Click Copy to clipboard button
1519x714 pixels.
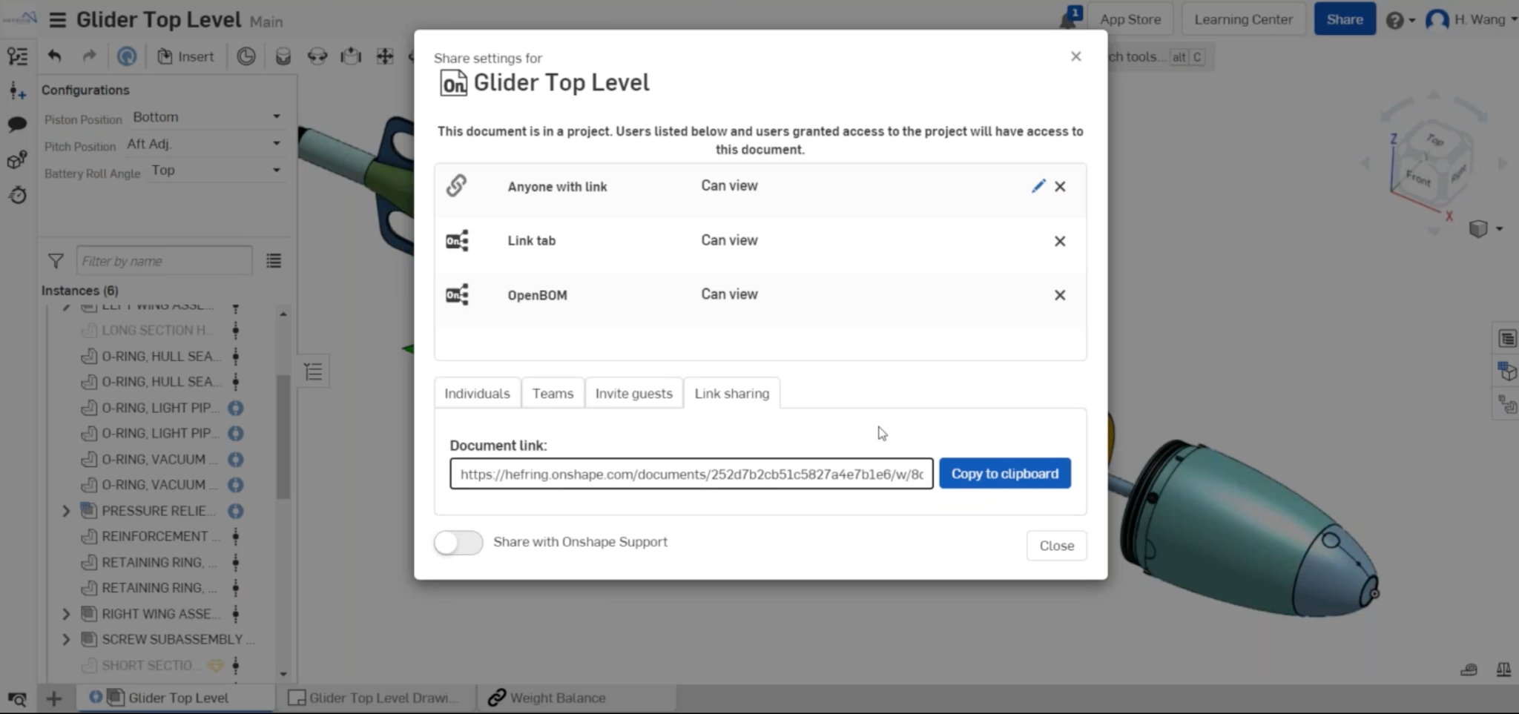pyautogui.click(x=1005, y=474)
